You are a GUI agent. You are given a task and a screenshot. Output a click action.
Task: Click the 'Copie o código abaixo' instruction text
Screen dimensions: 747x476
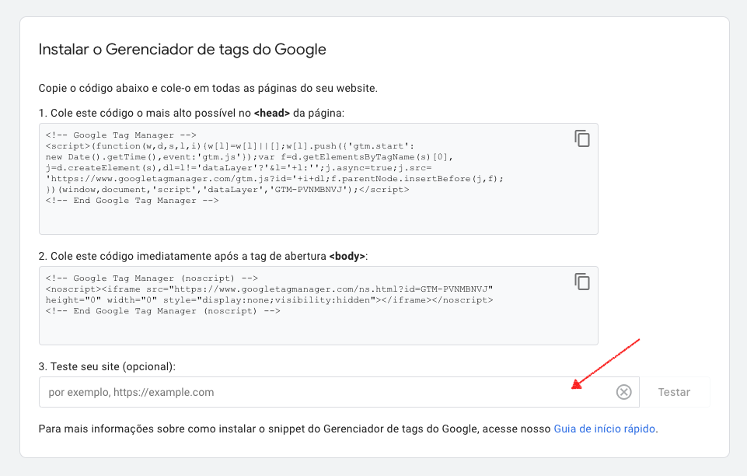pyautogui.click(x=208, y=88)
